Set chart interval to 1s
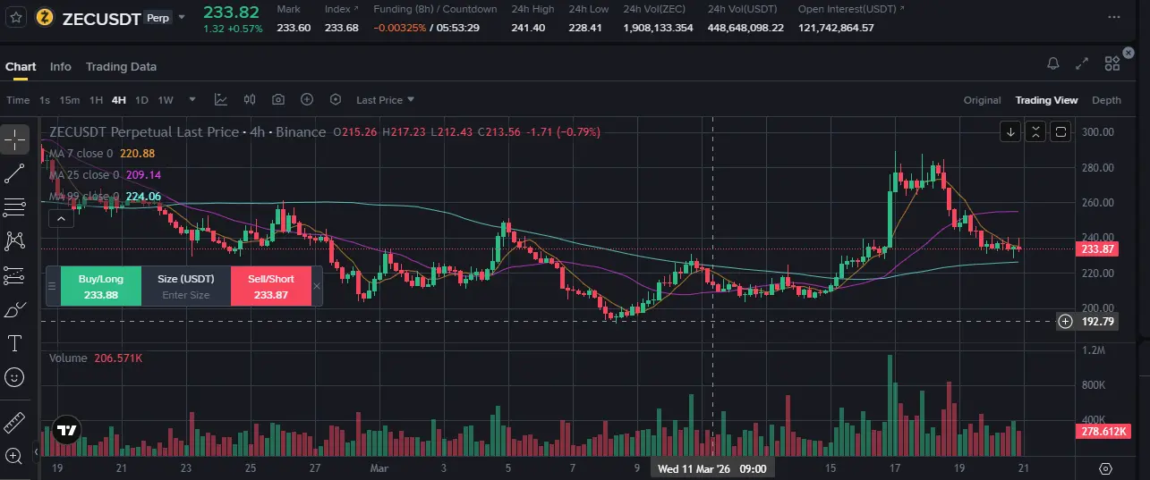1150x480 pixels. (x=45, y=100)
